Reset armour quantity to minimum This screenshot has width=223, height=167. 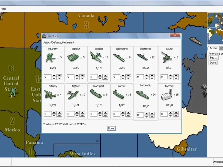tap(83, 78)
